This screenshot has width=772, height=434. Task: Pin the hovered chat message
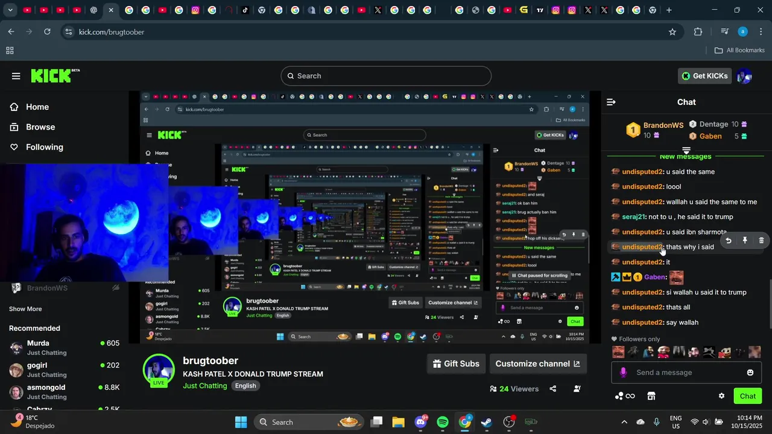(745, 241)
